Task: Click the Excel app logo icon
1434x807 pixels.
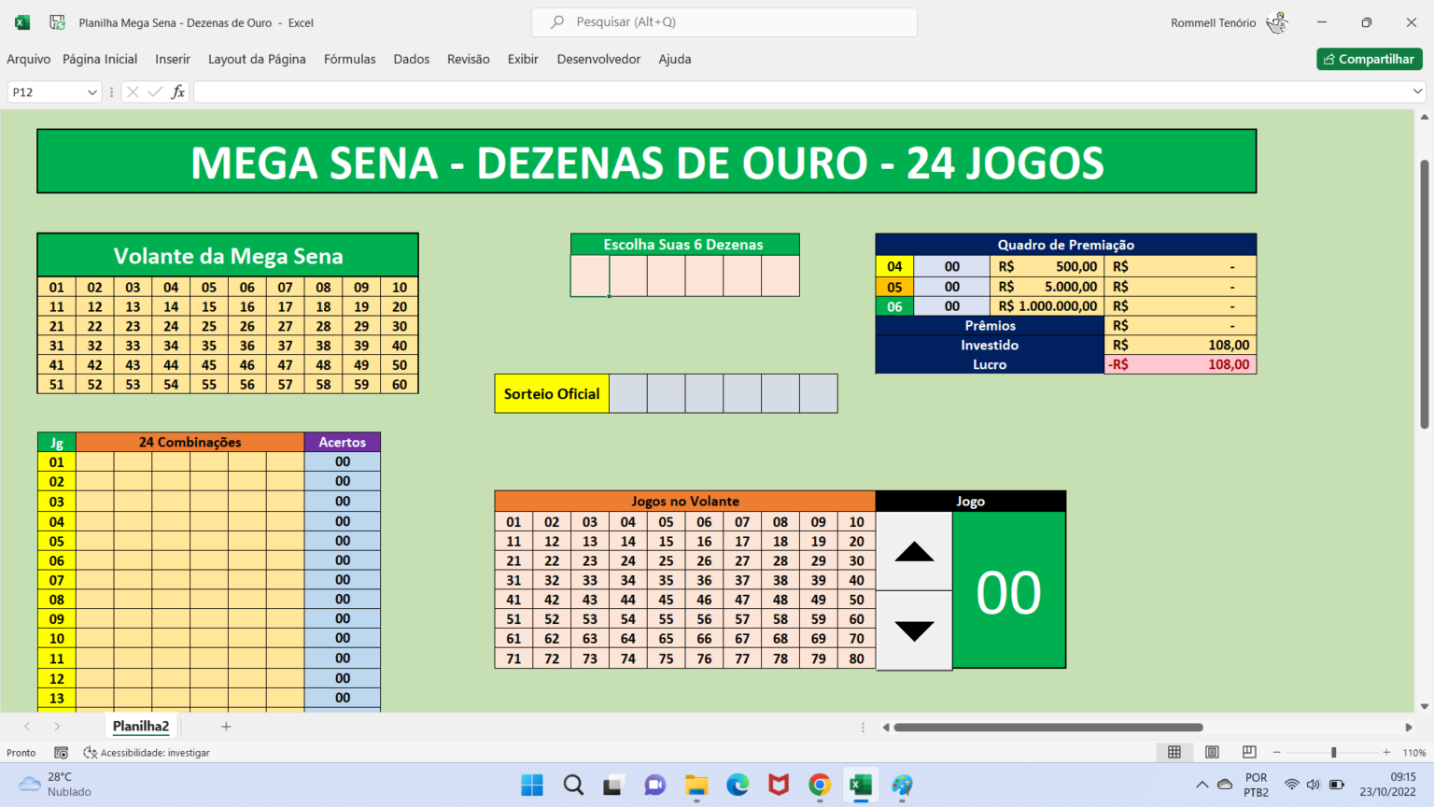Action: click(22, 22)
